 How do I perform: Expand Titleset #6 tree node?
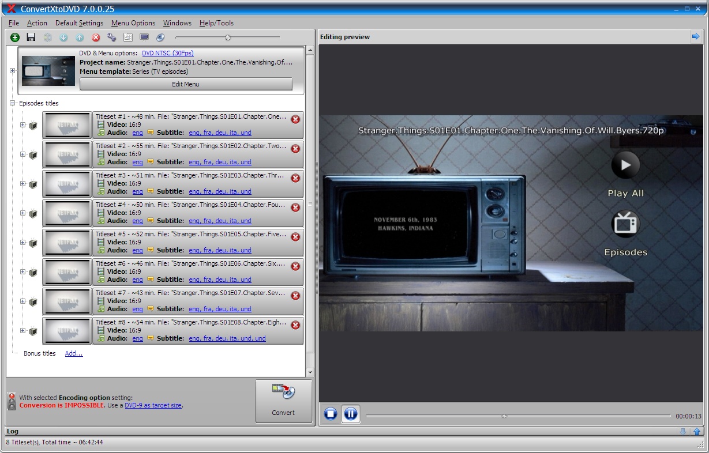click(23, 272)
